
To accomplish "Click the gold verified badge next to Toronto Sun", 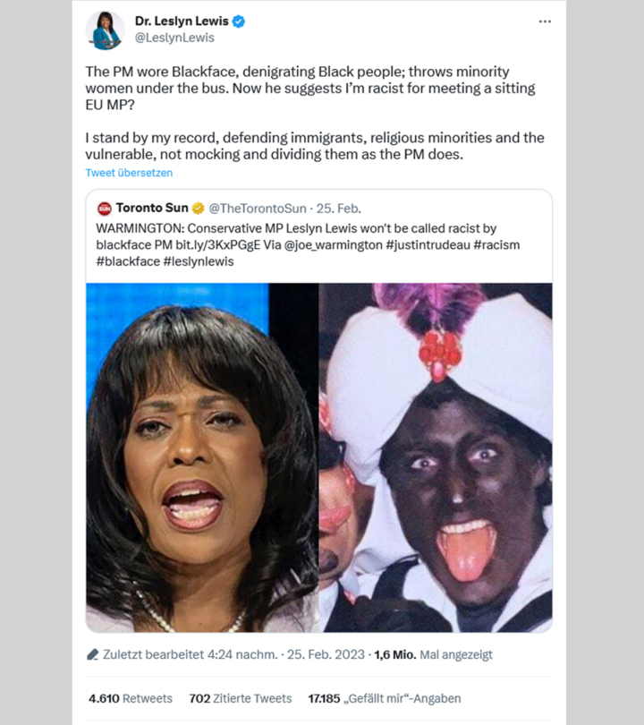I will (x=199, y=209).
